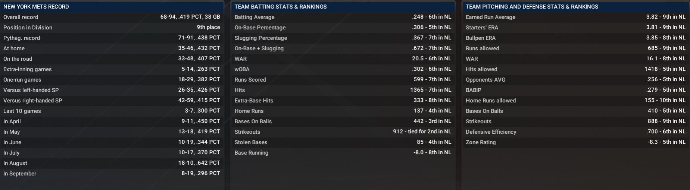This screenshot has width=690, height=190.
Task: Select the Pythag. record row
Action: [x=112, y=38]
